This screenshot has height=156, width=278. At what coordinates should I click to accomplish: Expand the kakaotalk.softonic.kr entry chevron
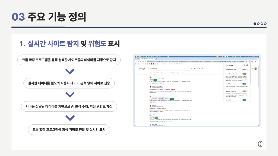click(248, 91)
